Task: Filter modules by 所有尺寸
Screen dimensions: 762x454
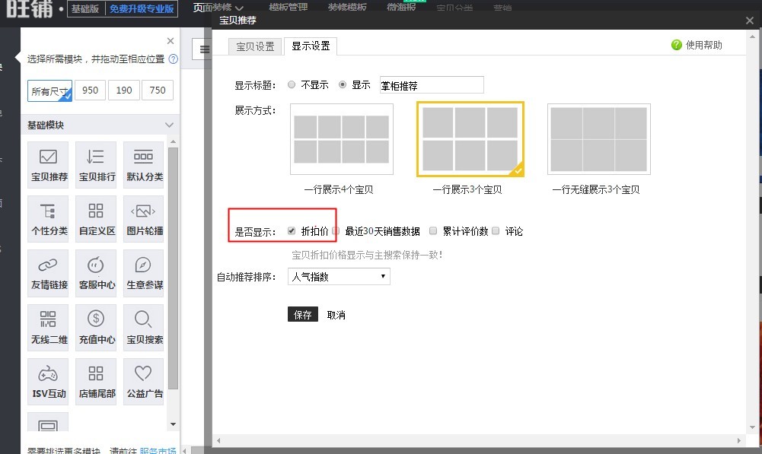Action: tap(49, 90)
